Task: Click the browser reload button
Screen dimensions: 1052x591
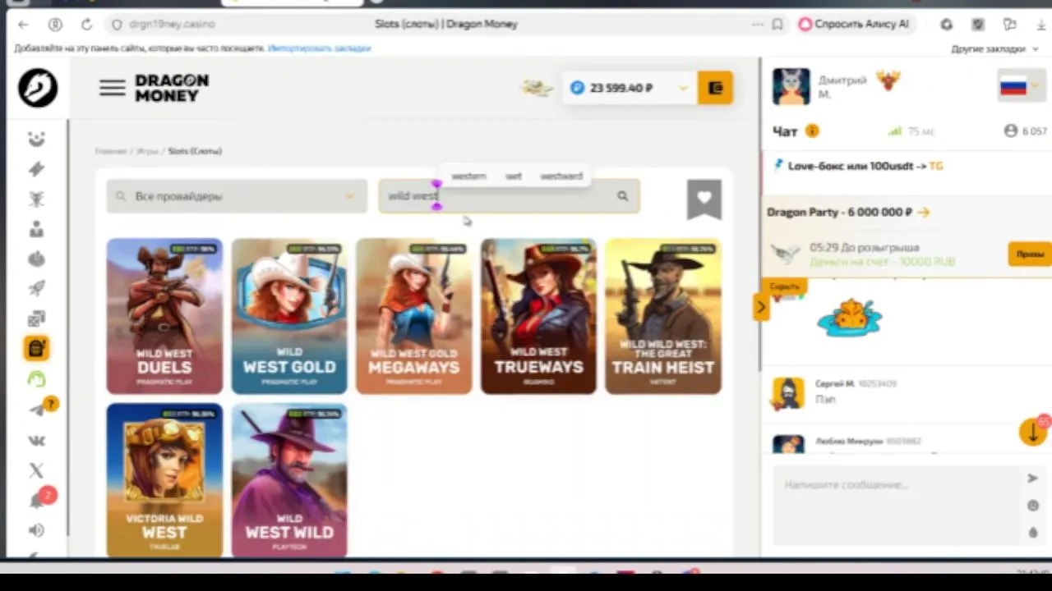Action: 86,25
